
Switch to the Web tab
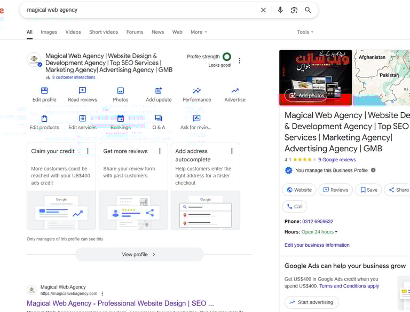(x=177, y=32)
